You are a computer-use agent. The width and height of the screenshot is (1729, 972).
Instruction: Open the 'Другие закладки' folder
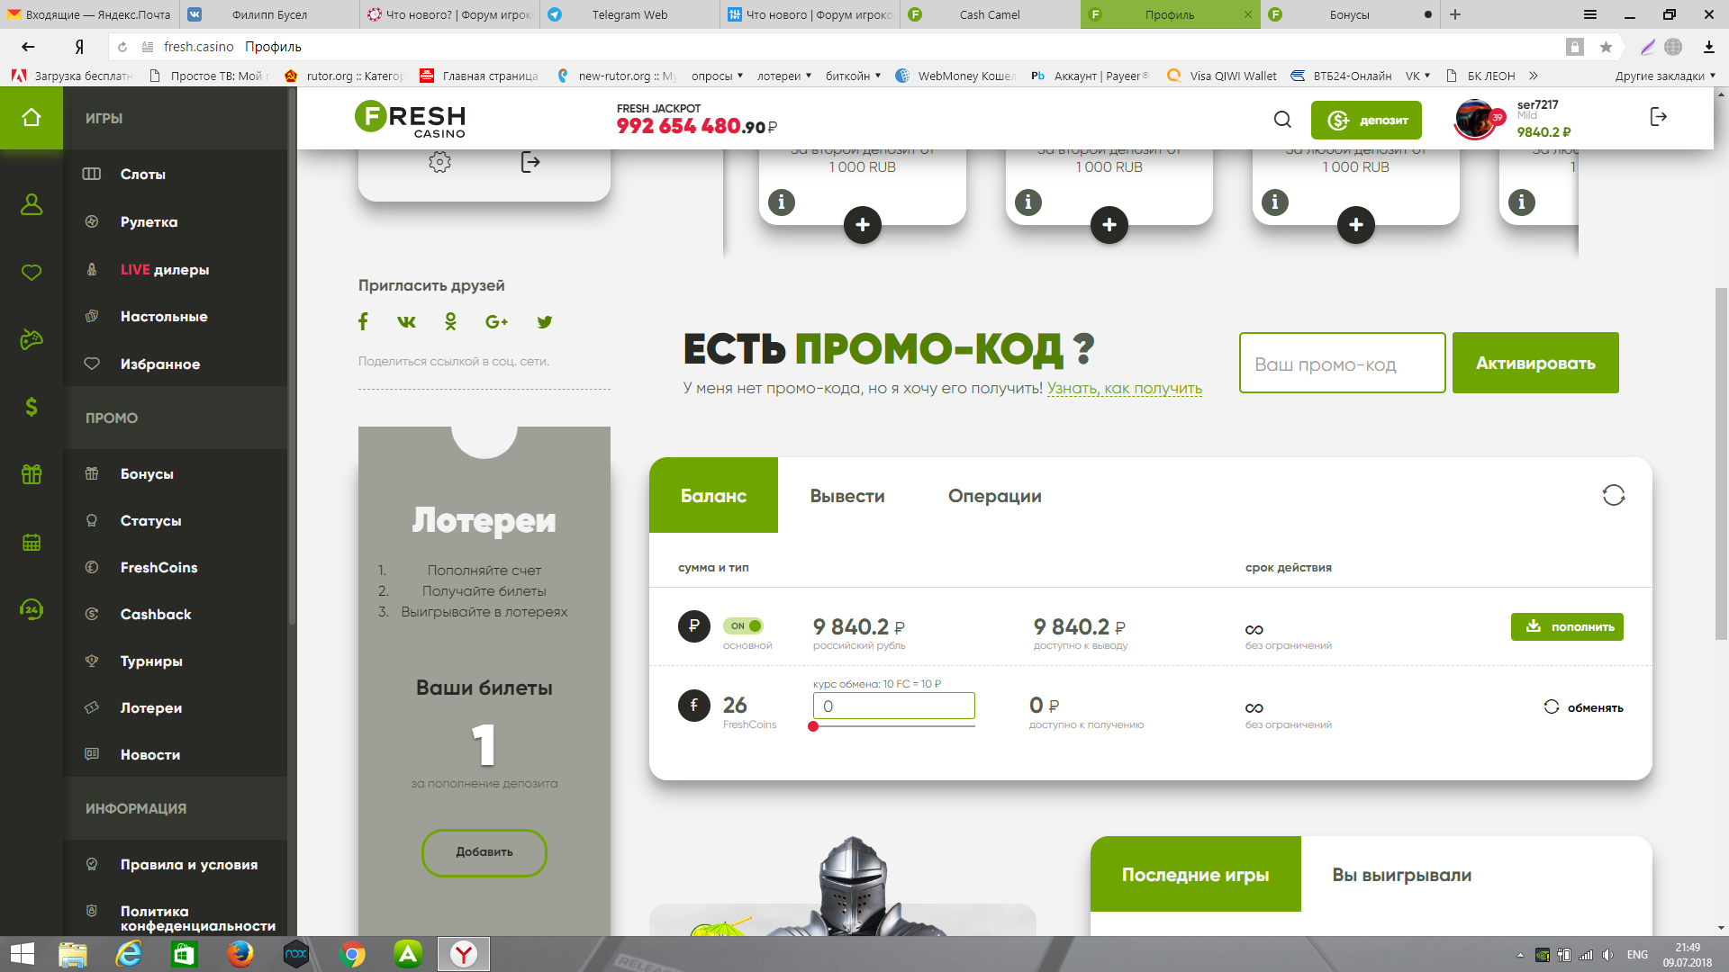1665,76
